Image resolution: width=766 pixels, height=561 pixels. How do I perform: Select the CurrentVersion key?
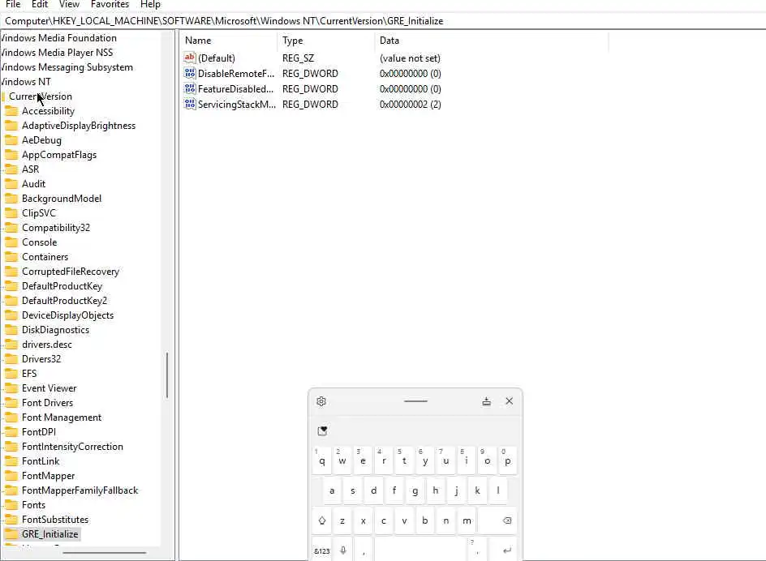[41, 96]
